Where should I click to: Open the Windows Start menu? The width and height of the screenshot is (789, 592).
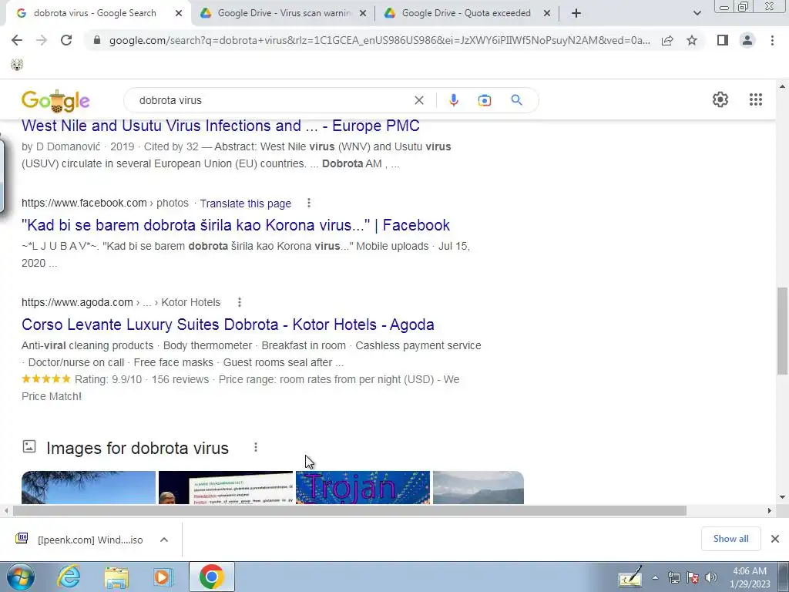(x=20, y=577)
